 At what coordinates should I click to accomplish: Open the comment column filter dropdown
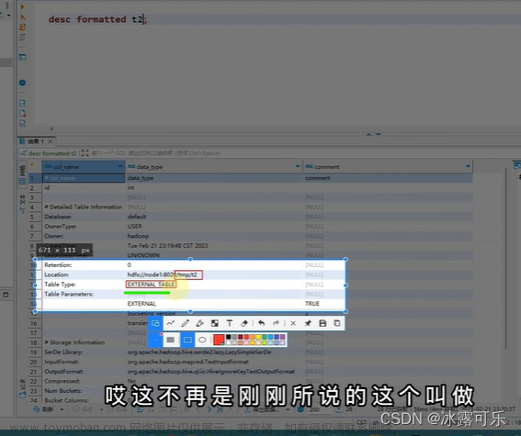pos(468,166)
